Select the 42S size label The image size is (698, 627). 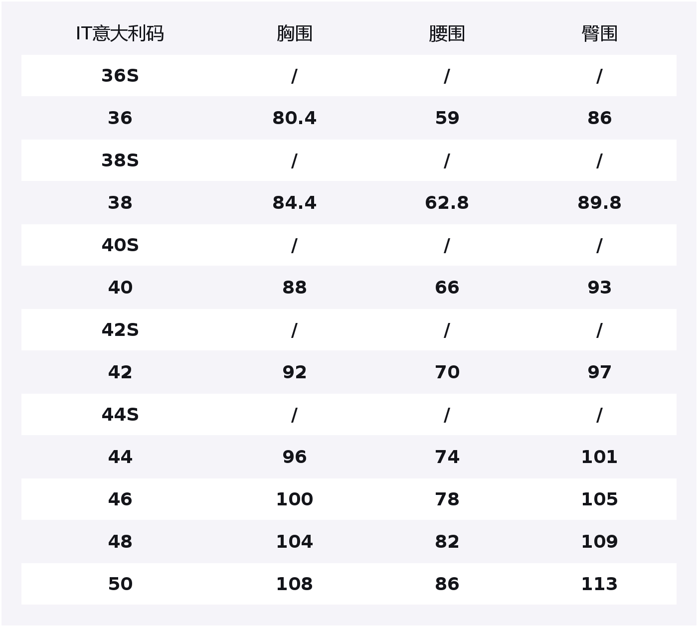click(120, 330)
